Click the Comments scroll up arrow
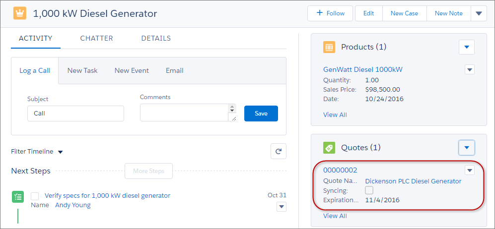 (232, 107)
